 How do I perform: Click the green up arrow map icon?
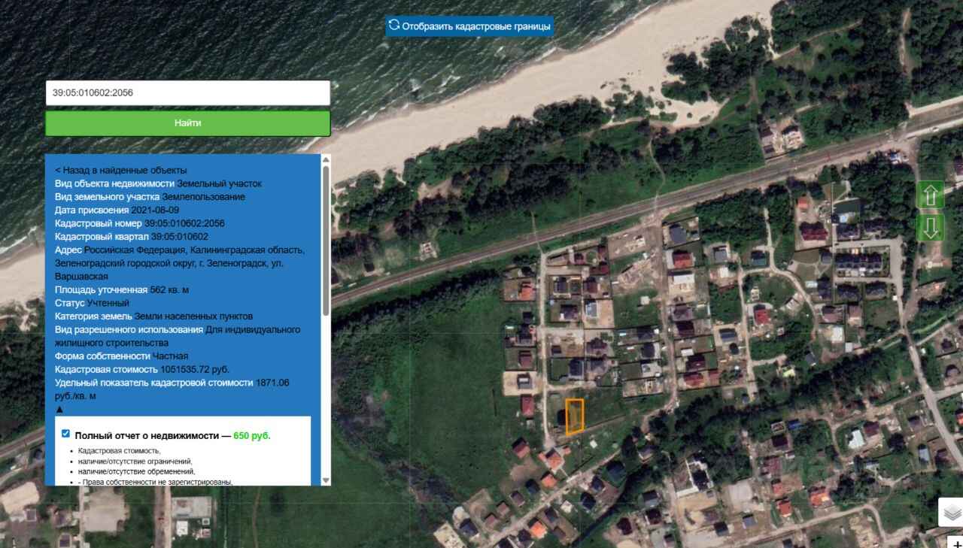[x=931, y=195]
